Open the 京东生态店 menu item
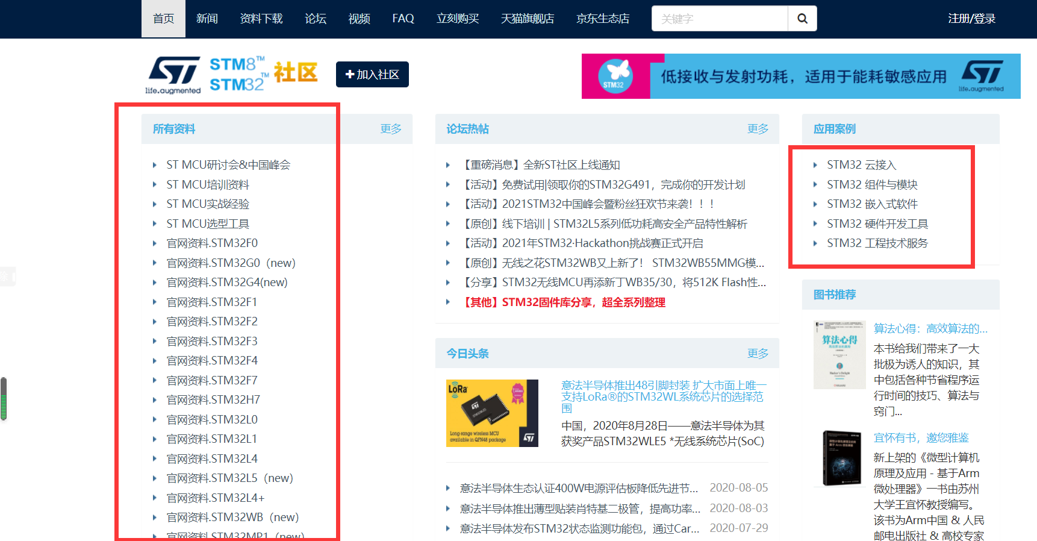Viewport: 1037px width, 541px height. 603,19
